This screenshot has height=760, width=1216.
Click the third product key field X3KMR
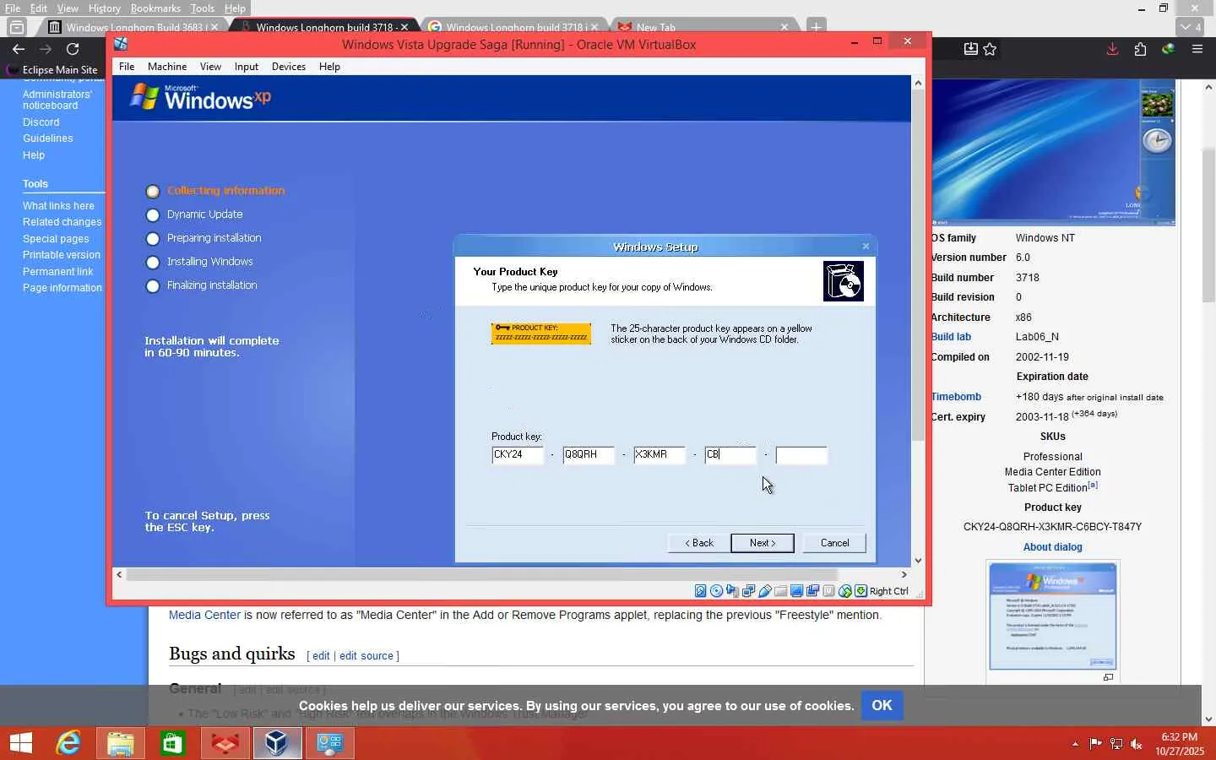tap(660, 455)
